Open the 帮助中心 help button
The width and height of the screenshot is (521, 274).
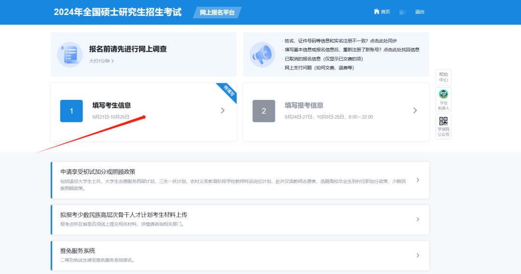click(x=443, y=77)
